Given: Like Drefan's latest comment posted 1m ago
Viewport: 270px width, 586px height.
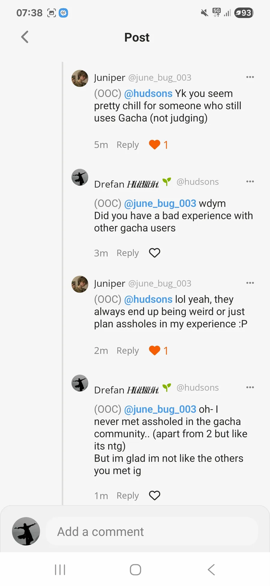Looking at the screenshot, I should click(154, 496).
